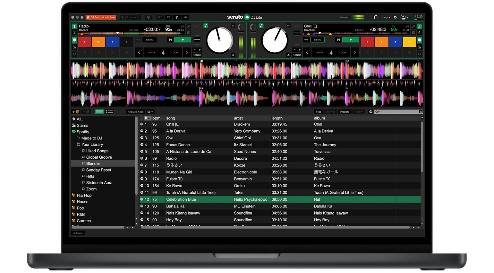Switch to the Prepare tab

point(345,111)
